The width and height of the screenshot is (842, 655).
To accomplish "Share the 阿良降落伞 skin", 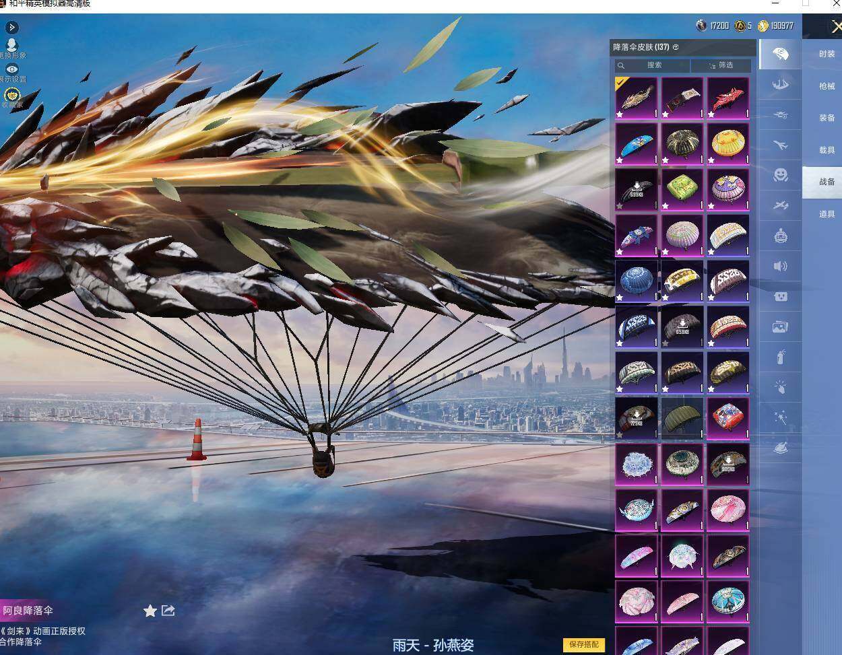I will click(168, 611).
